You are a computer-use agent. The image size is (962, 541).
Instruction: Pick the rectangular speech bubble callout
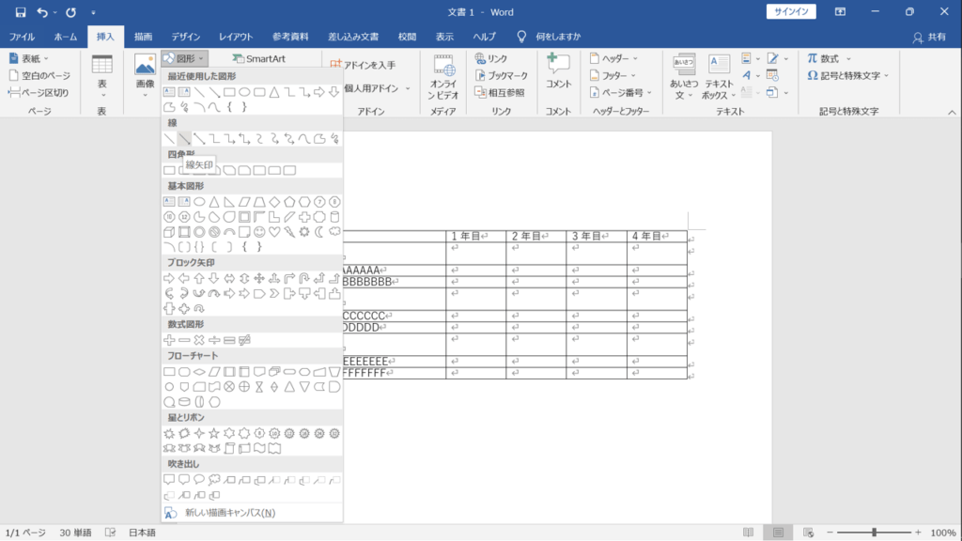[x=169, y=480]
